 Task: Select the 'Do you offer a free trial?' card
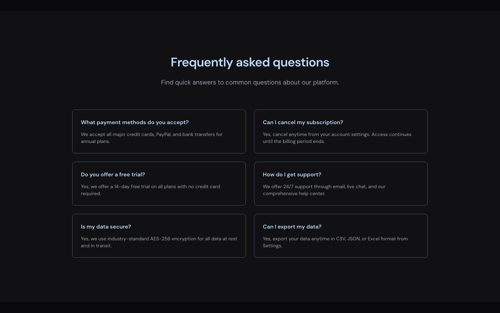point(159,184)
